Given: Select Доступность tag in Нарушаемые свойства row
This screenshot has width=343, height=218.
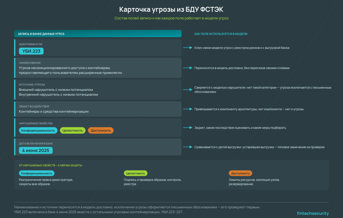Looking at the screenshot, I should 101,131.
